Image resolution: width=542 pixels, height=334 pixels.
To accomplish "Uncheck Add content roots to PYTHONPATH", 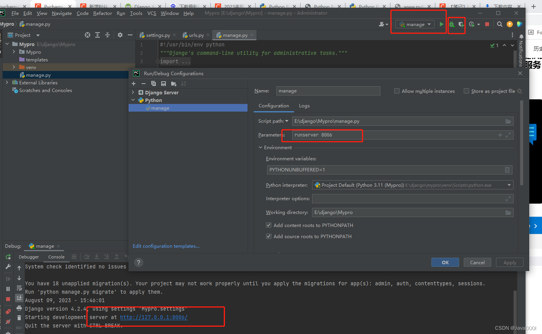I will tap(269, 225).
